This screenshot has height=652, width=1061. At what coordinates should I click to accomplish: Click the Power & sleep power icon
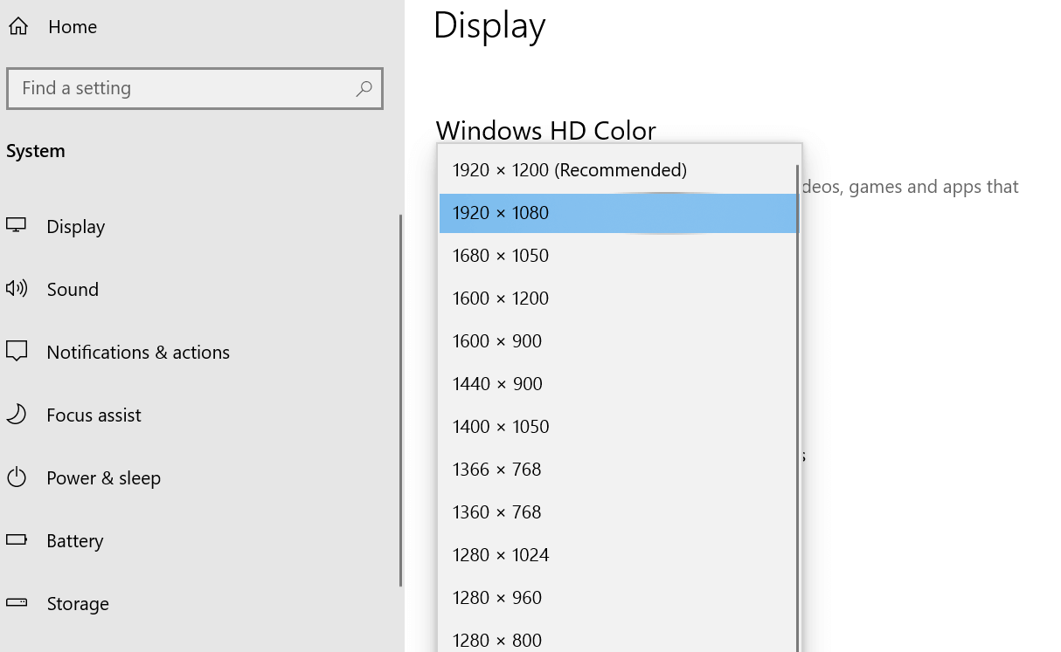[x=17, y=477]
